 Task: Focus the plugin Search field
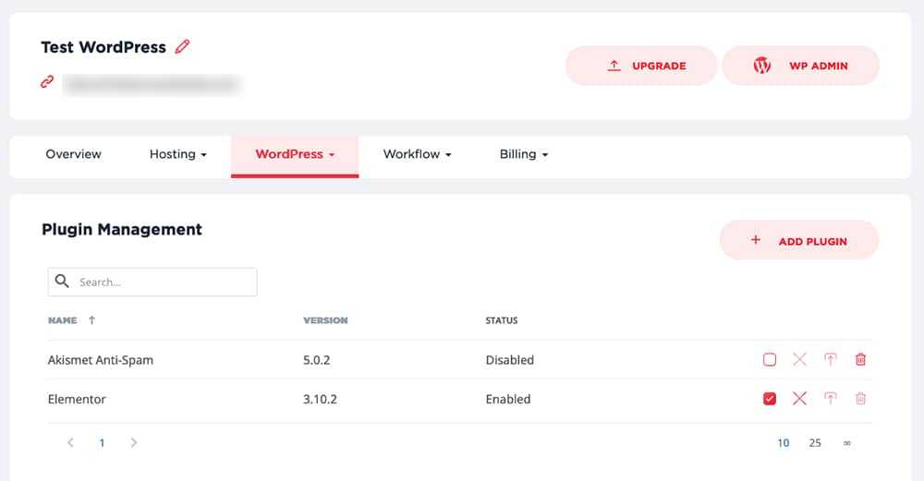click(x=152, y=282)
